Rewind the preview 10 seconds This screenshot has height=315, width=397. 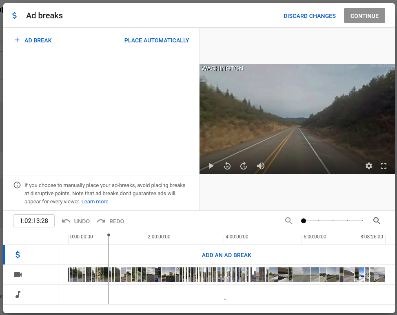pos(227,165)
